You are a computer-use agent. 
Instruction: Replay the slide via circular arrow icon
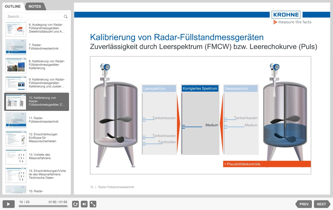[75, 204]
